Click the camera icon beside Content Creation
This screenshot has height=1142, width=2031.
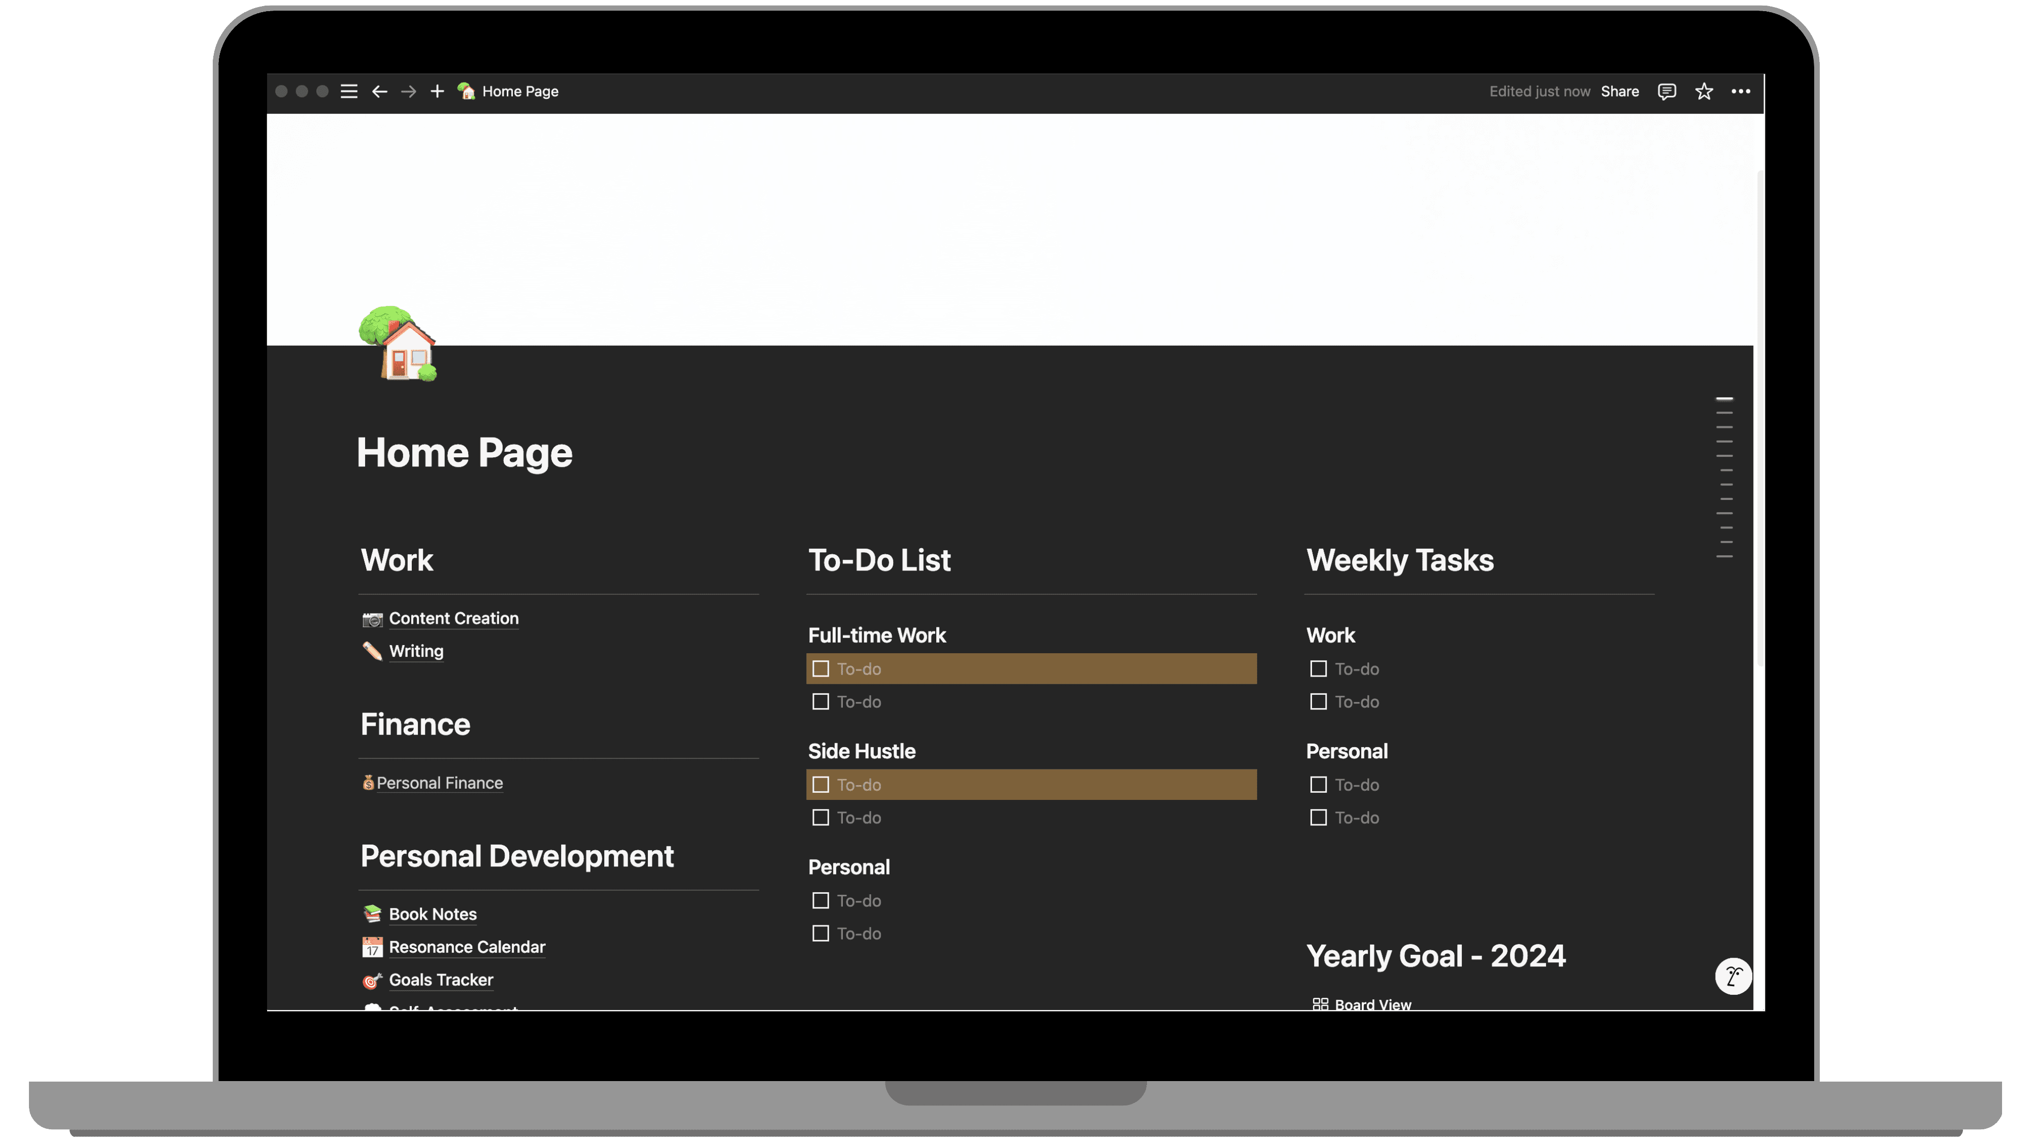[x=372, y=619]
